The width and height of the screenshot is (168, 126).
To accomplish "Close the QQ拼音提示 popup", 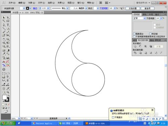I will coord(152,110).
